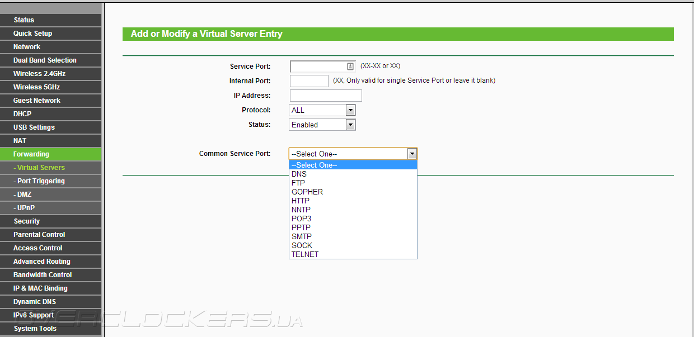Open the Protocol dropdown arrow

(350, 110)
